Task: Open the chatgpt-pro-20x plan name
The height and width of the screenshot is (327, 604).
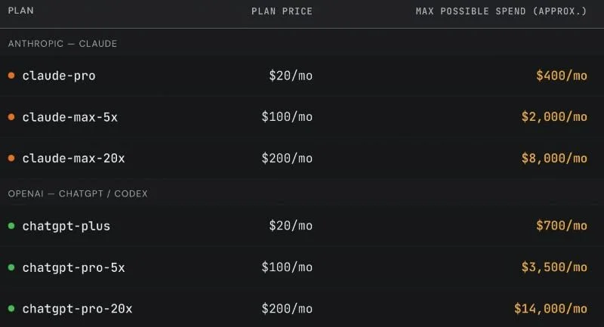Action: coord(77,309)
